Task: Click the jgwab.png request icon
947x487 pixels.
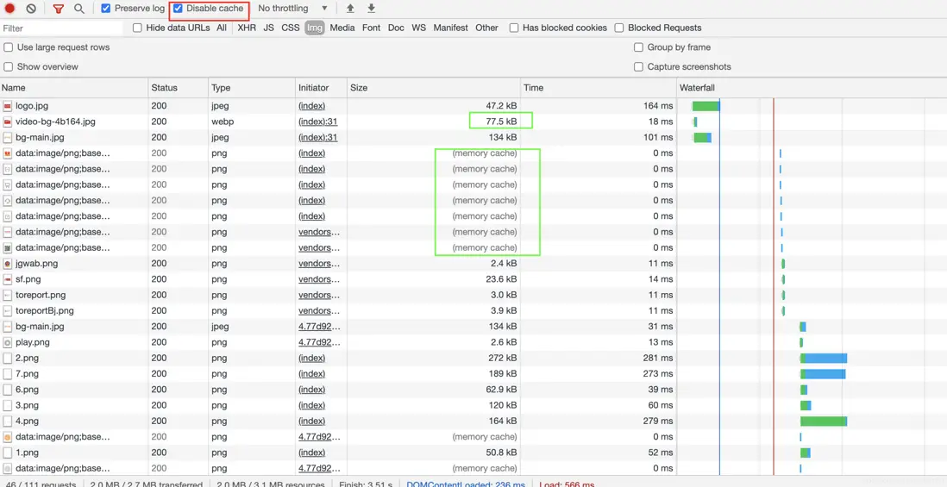Action: [8, 264]
